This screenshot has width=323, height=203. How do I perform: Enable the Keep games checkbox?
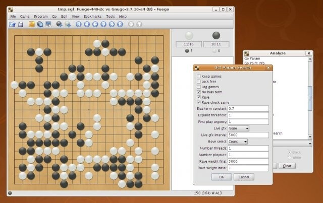[198, 76]
